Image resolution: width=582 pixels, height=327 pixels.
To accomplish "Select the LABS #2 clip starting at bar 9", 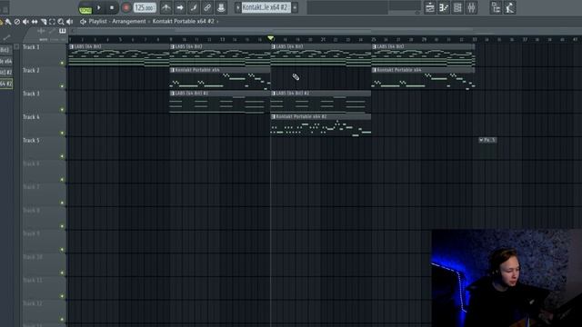I will click(220, 102).
